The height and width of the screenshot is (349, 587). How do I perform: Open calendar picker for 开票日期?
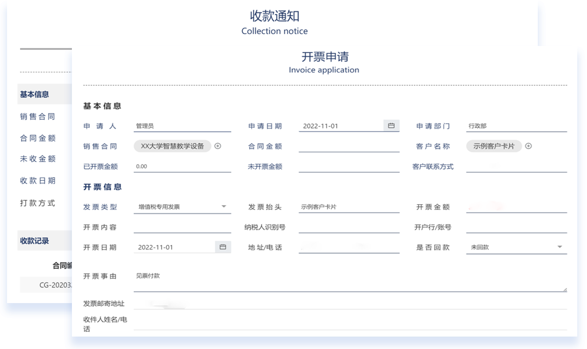tap(223, 247)
